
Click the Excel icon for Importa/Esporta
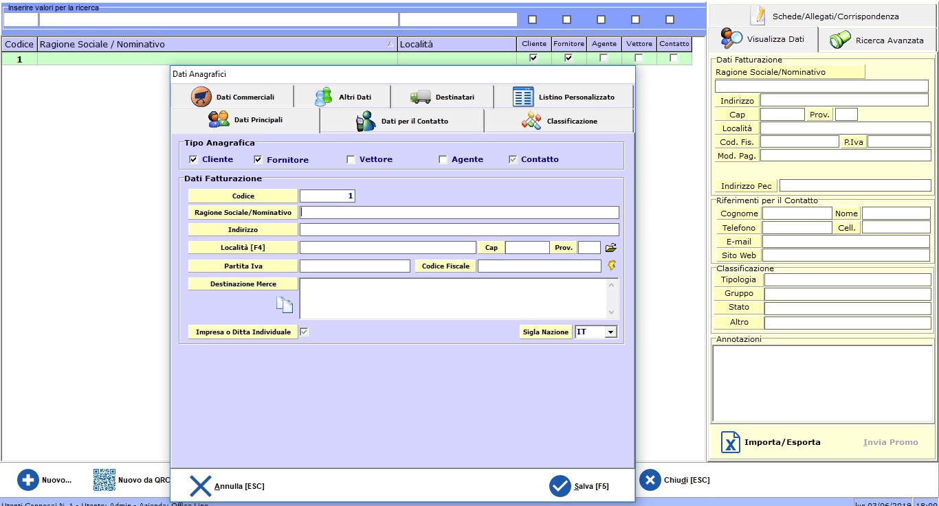pos(731,442)
